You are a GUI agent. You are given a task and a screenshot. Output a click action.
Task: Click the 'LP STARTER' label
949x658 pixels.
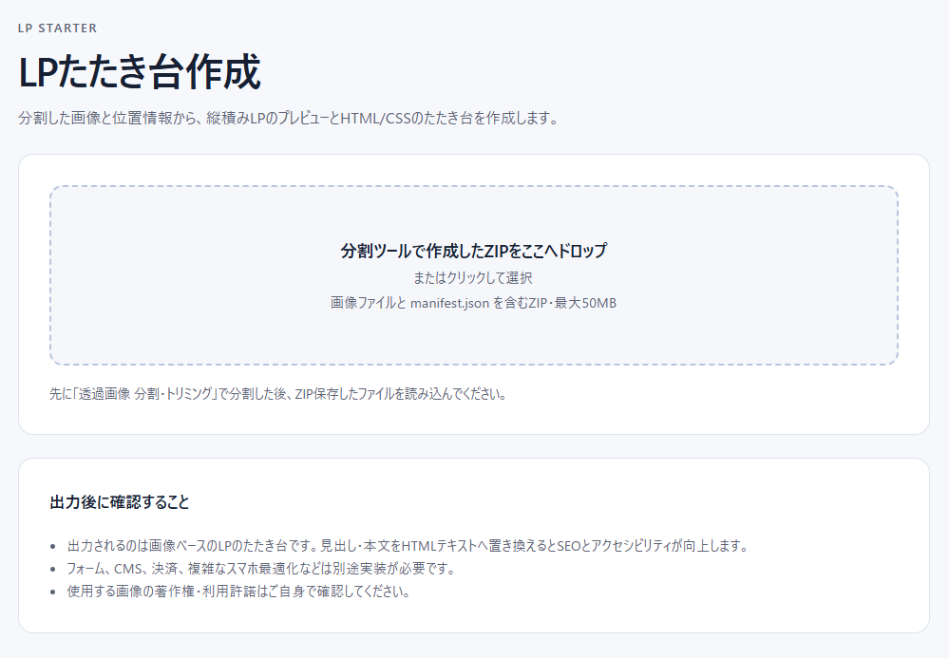tap(58, 28)
